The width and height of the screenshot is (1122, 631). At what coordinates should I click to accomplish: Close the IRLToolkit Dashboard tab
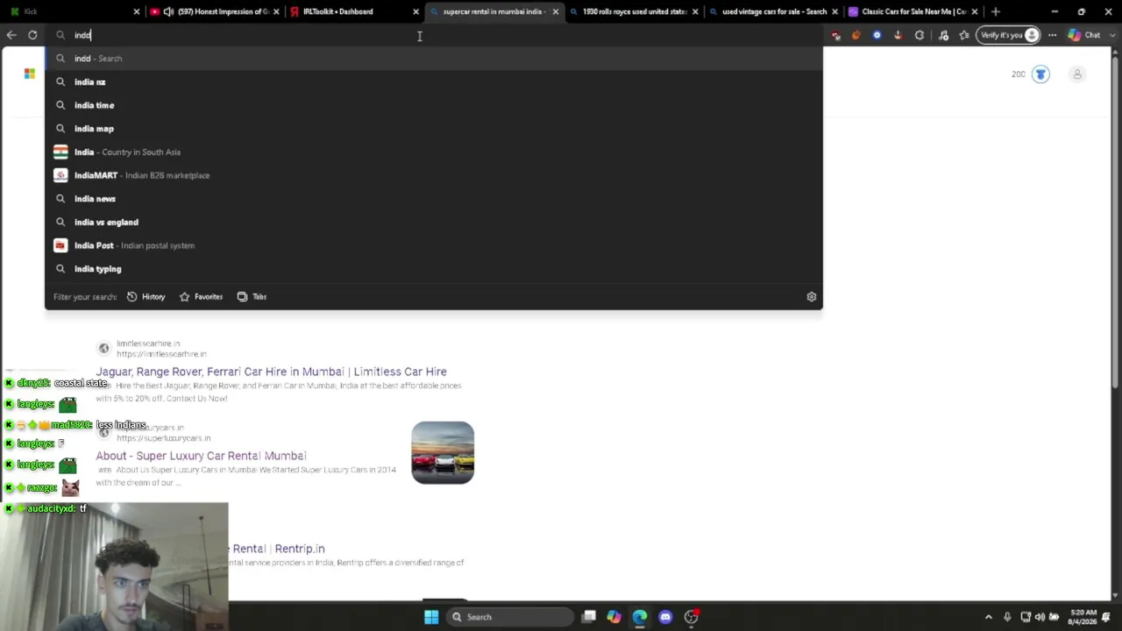point(415,11)
